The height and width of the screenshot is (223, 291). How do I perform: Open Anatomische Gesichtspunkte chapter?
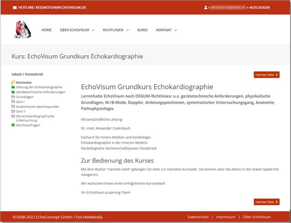[x=37, y=106]
